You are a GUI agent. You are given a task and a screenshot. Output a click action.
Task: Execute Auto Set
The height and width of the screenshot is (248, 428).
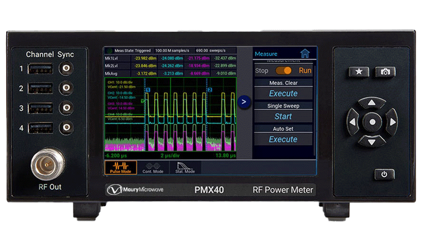point(283,139)
